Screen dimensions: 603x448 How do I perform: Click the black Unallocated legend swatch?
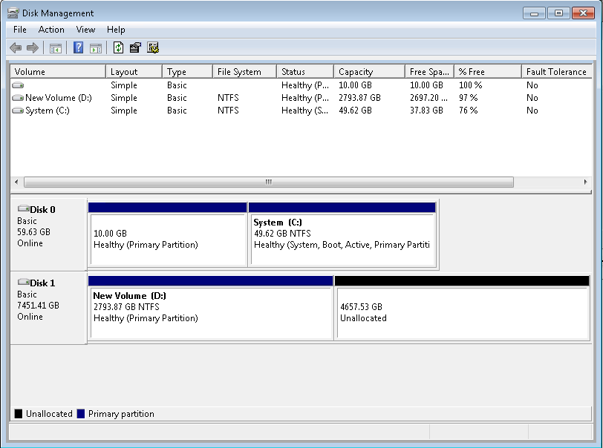click(x=18, y=414)
